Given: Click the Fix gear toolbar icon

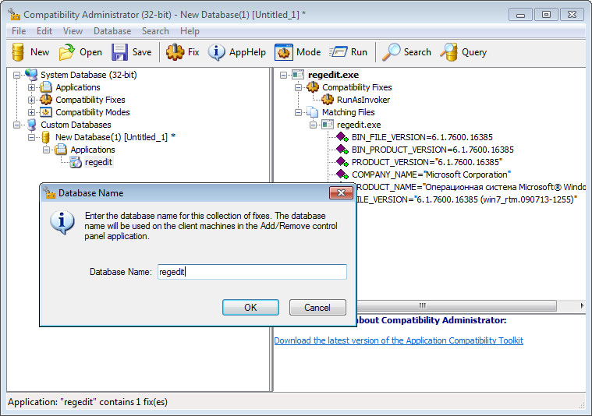Looking at the screenshot, I should [175, 52].
